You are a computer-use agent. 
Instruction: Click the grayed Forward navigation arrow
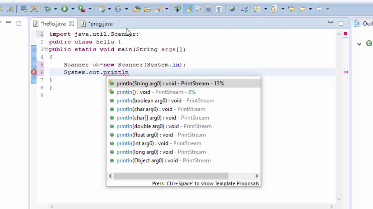pos(319,9)
